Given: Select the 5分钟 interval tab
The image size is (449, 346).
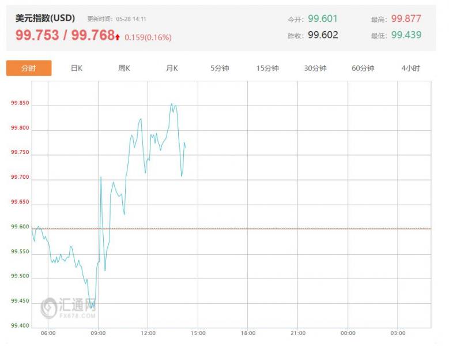Looking at the screenshot, I should click(x=220, y=68).
